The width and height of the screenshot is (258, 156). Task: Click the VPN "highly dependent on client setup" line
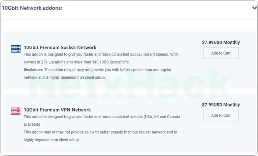coord(52,140)
